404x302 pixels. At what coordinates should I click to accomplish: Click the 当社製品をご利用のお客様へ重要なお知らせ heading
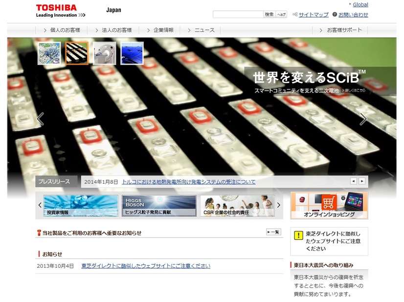coord(92,233)
